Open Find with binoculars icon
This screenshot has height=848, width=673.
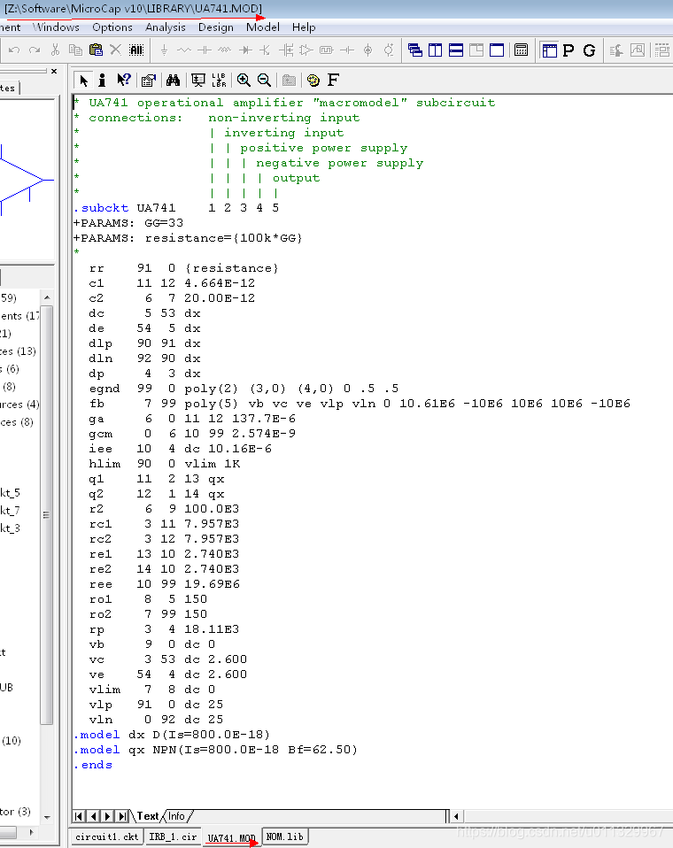pyautogui.click(x=173, y=81)
